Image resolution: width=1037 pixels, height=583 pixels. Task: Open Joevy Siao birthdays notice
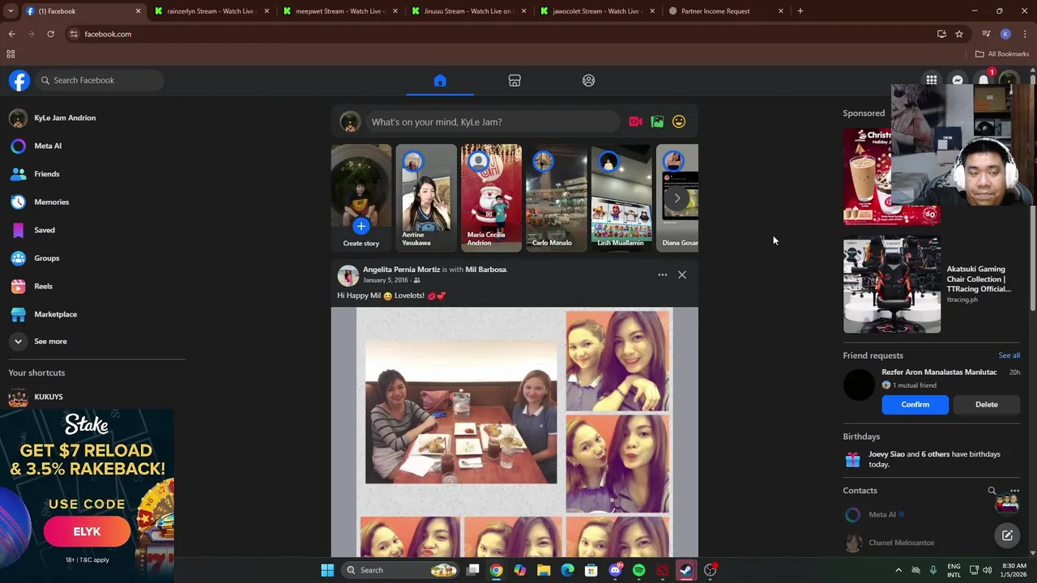[x=932, y=459]
